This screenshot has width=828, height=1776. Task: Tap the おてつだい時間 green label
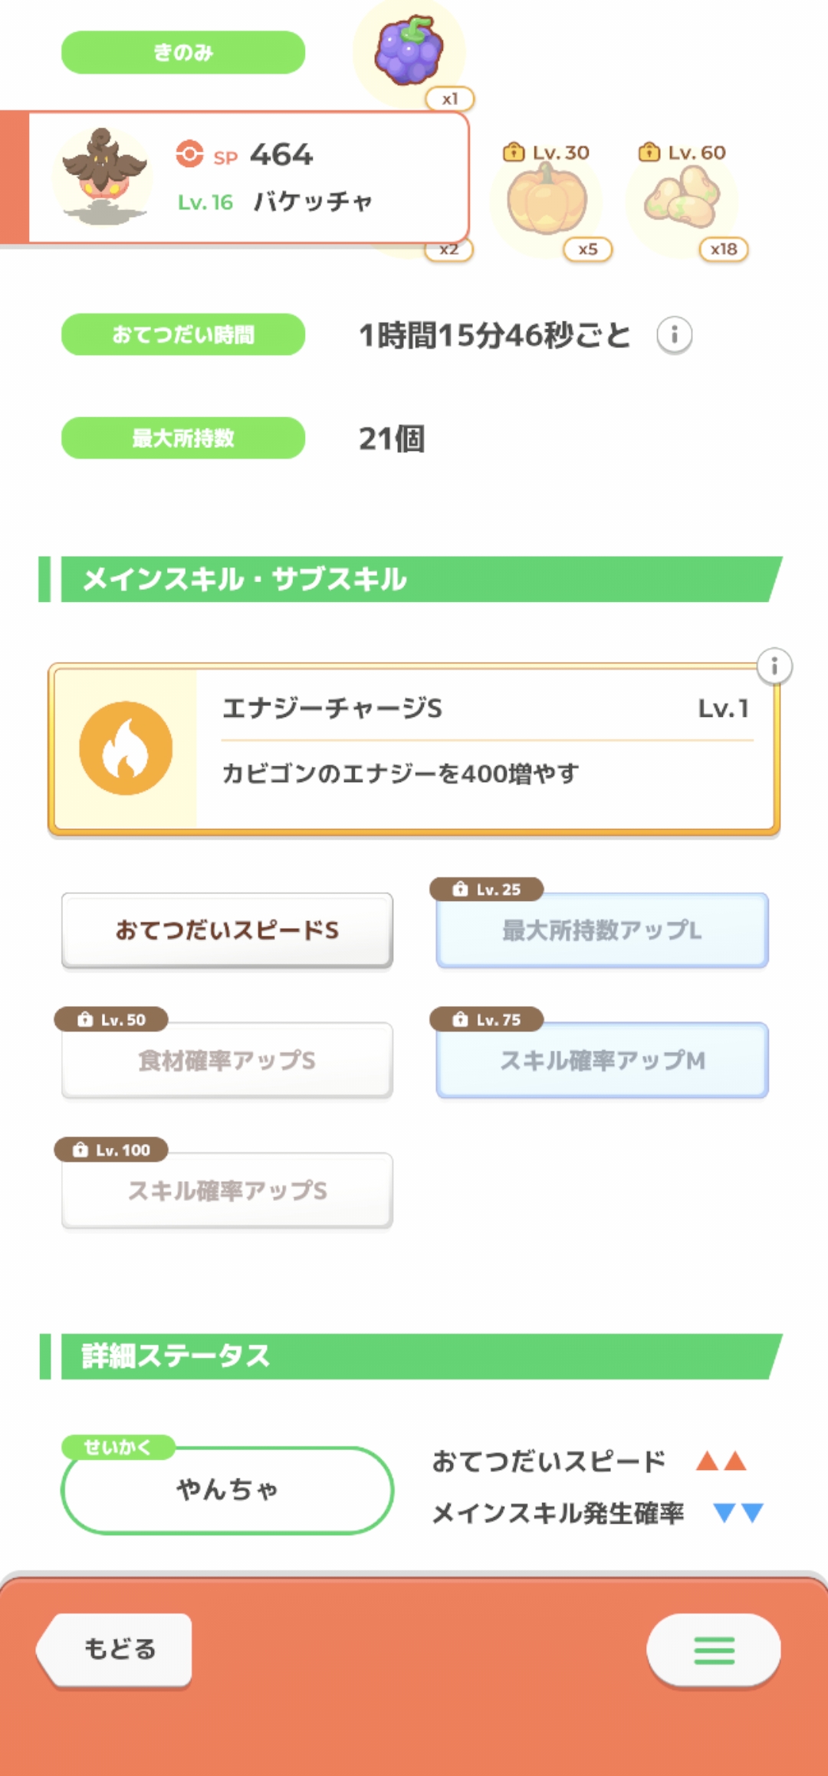click(183, 334)
